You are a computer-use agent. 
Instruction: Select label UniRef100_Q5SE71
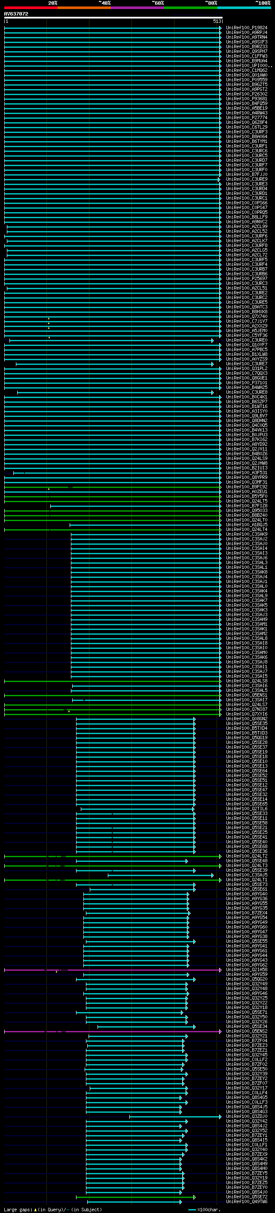[x=246, y=1012]
